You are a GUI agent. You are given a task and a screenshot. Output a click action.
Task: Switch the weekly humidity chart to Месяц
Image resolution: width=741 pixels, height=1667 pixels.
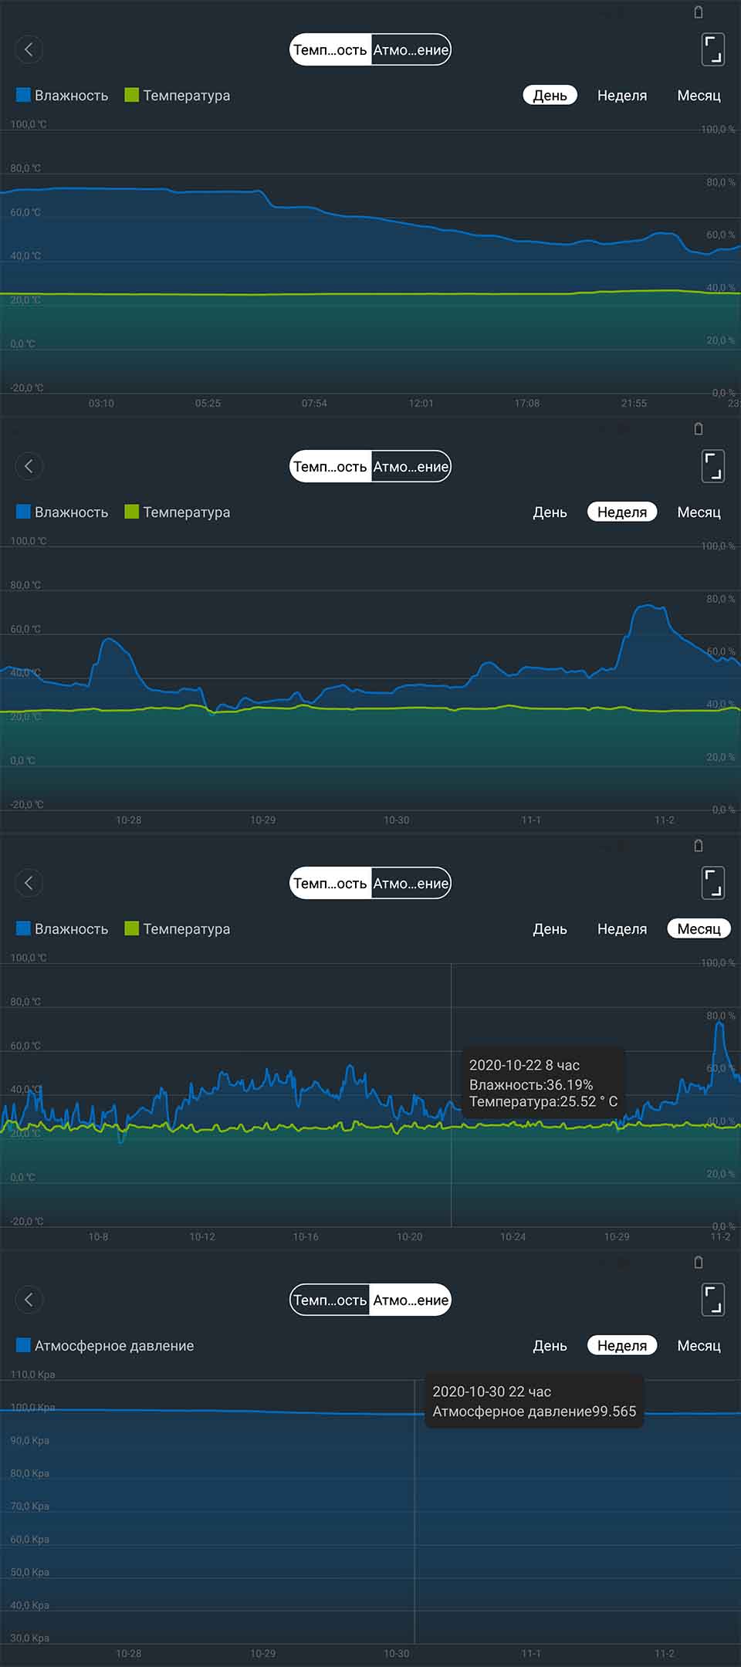tap(699, 512)
